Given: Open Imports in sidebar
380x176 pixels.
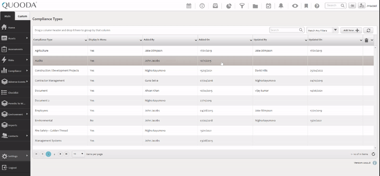Looking at the screenshot, I should 15,125.
